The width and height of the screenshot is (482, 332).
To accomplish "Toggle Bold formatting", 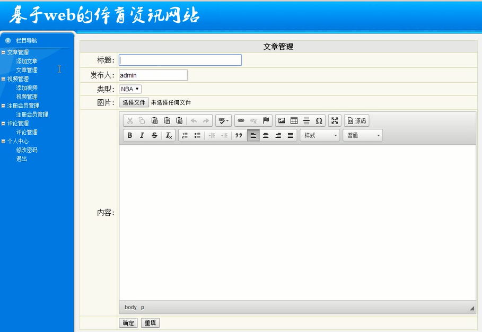I will tap(130, 135).
